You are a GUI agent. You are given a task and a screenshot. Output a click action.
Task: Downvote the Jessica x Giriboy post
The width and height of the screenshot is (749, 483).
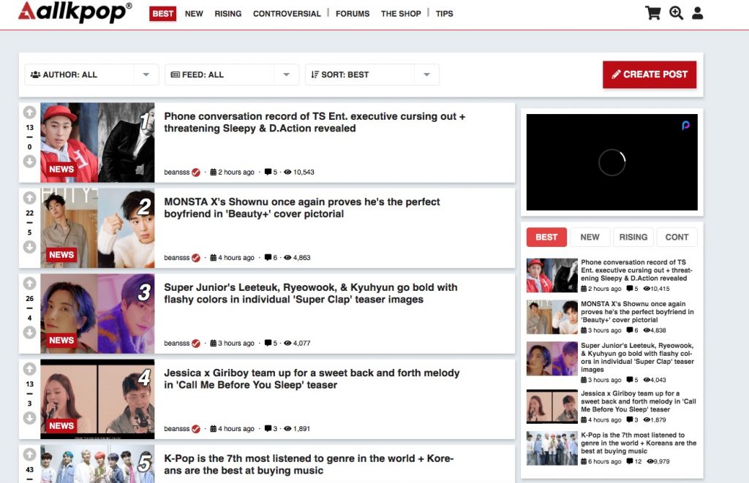tap(29, 418)
